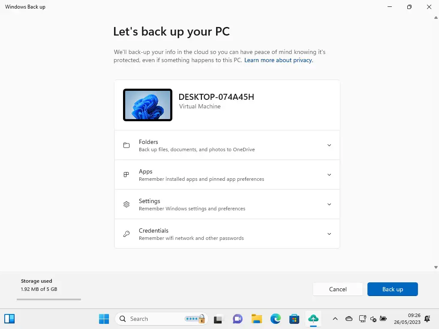
Task: Click the DESKTOP-074A45H PC thumbnail
Action: (x=147, y=105)
